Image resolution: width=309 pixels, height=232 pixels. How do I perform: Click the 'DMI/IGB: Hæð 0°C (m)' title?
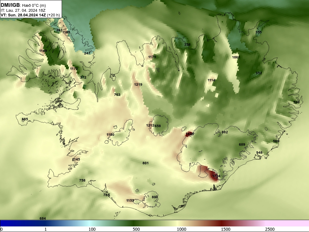coord(23,5)
